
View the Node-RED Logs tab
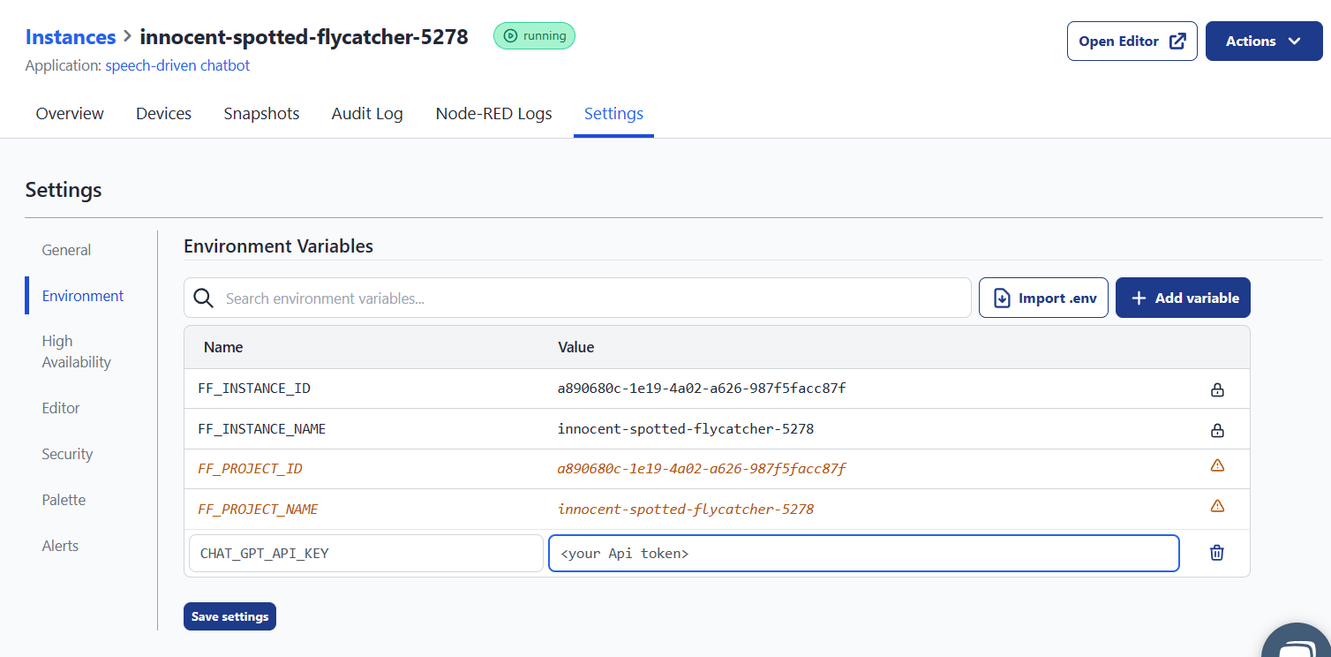tap(493, 113)
